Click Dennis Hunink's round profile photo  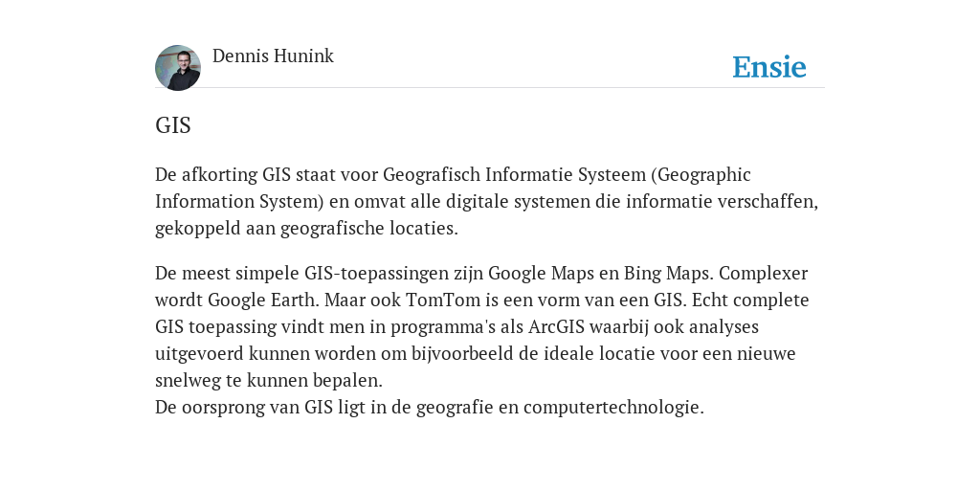(x=178, y=68)
